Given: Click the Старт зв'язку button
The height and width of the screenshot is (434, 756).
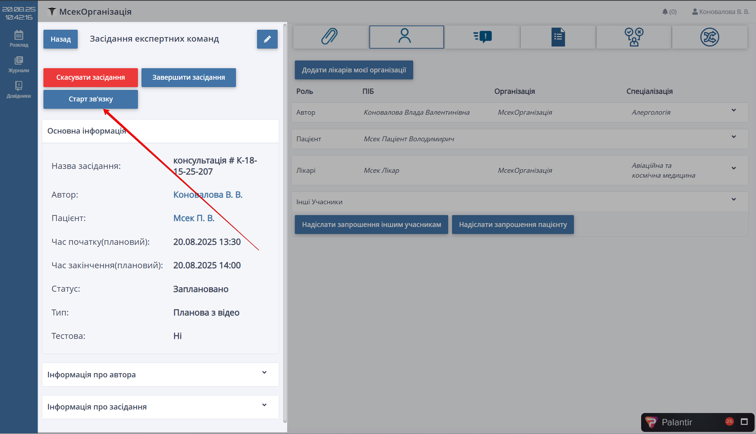Looking at the screenshot, I should pyautogui.click(x=91, y=99).
